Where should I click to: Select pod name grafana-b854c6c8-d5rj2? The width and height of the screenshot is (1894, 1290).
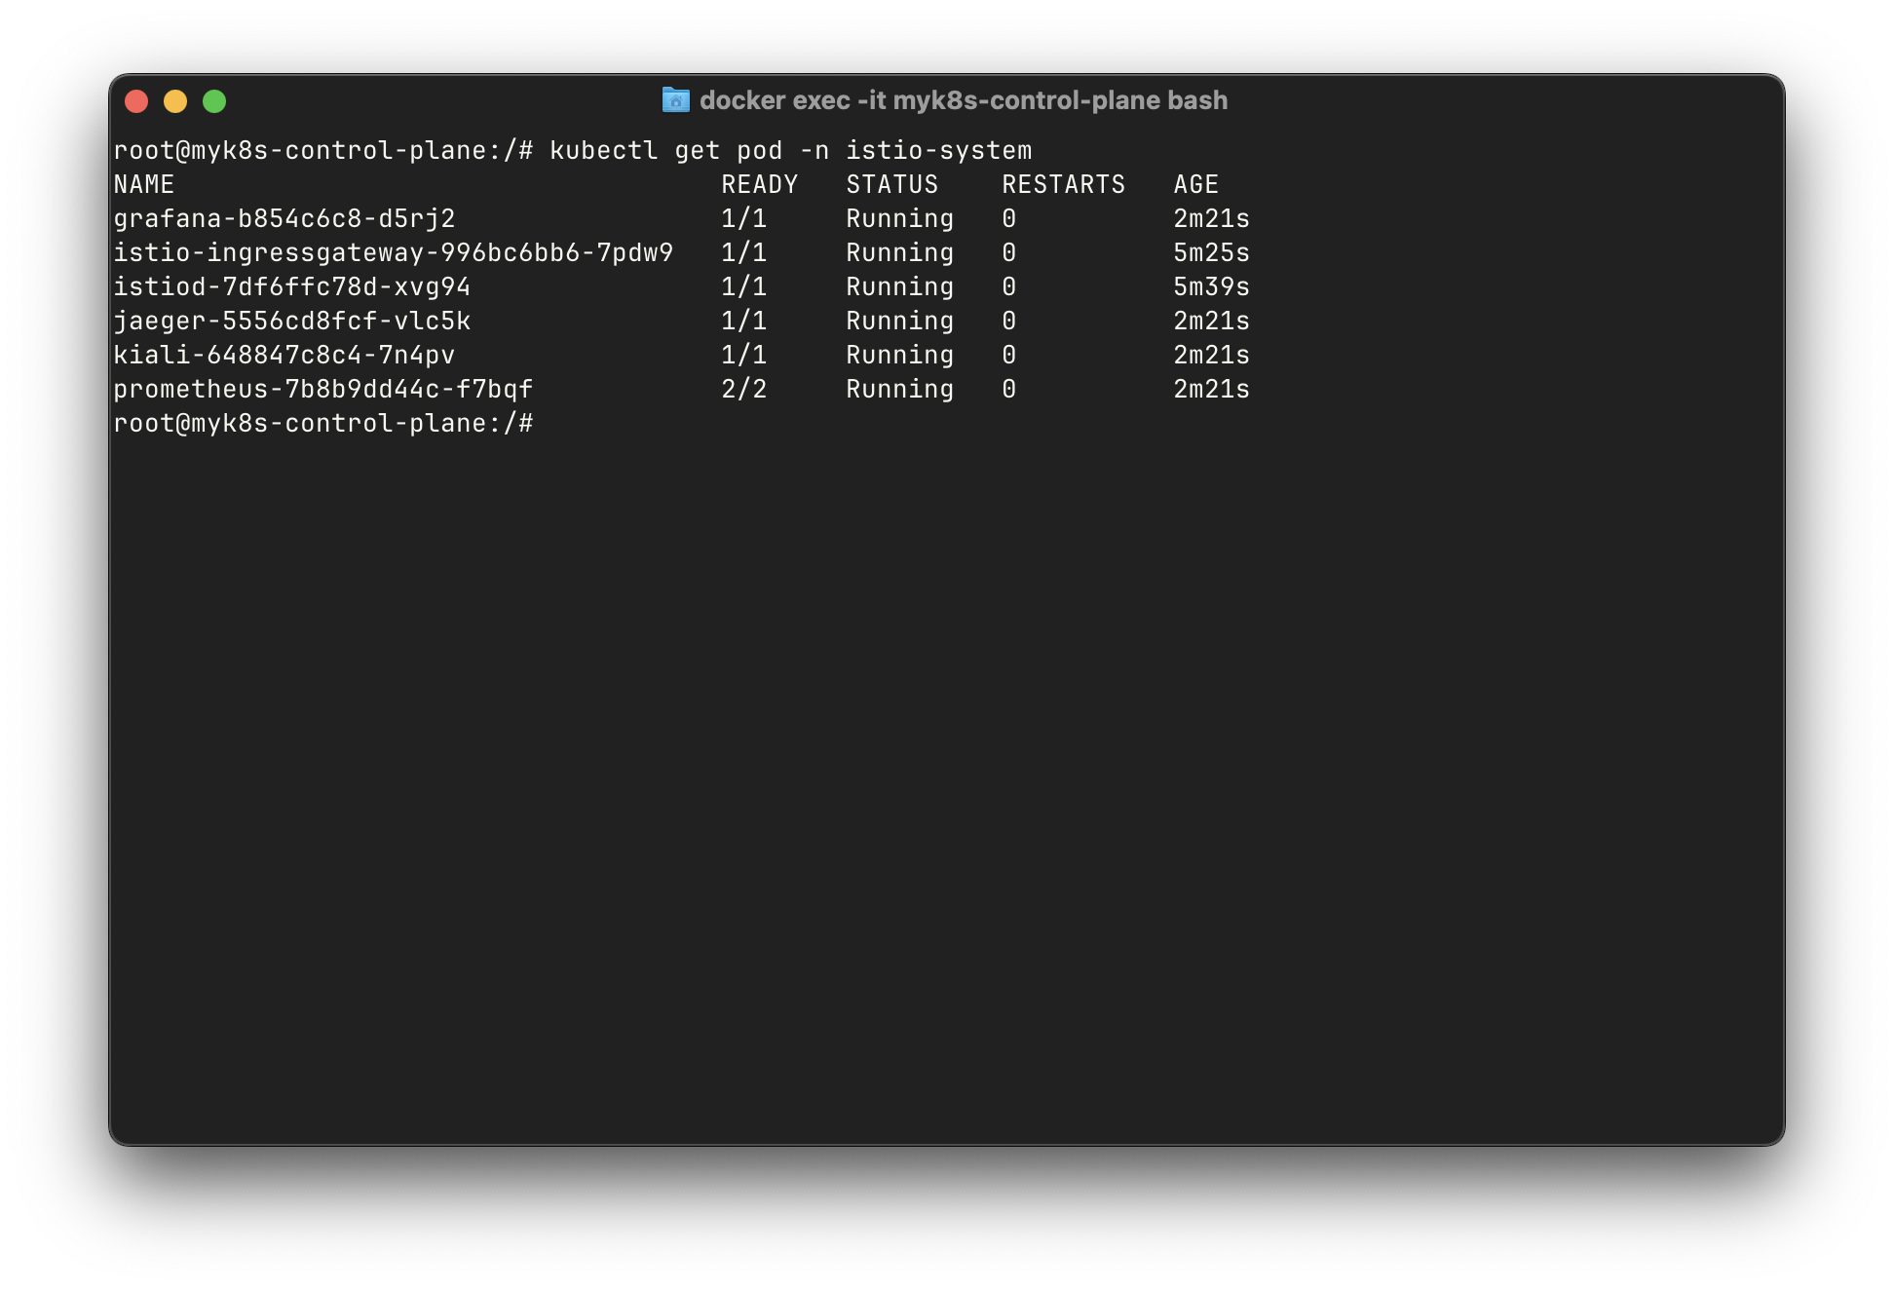(284, 219)
